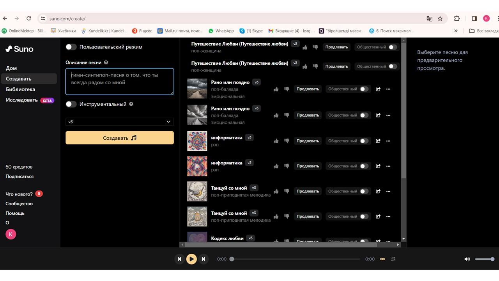Screen dimensions: 499x281
Task: Share the upper информатика song
Action: 378,141
